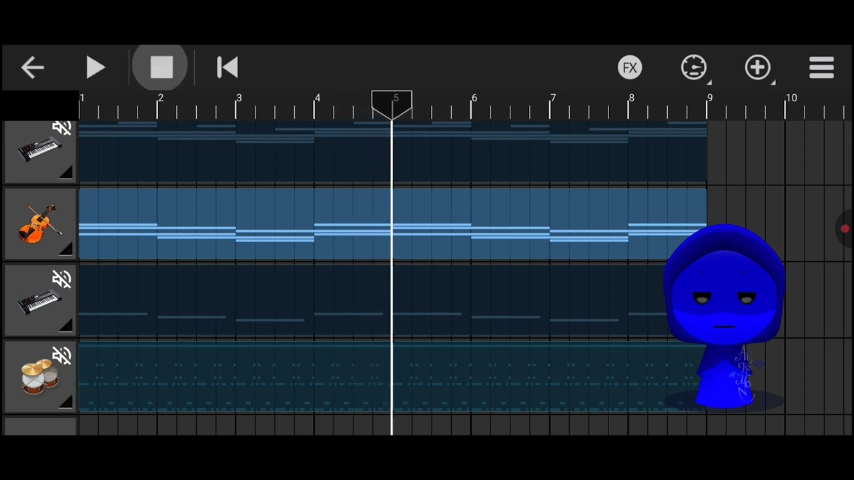Viewport: 854px width, 480px height.
Task: Select the first keyboard synth track
Action: 39,152
